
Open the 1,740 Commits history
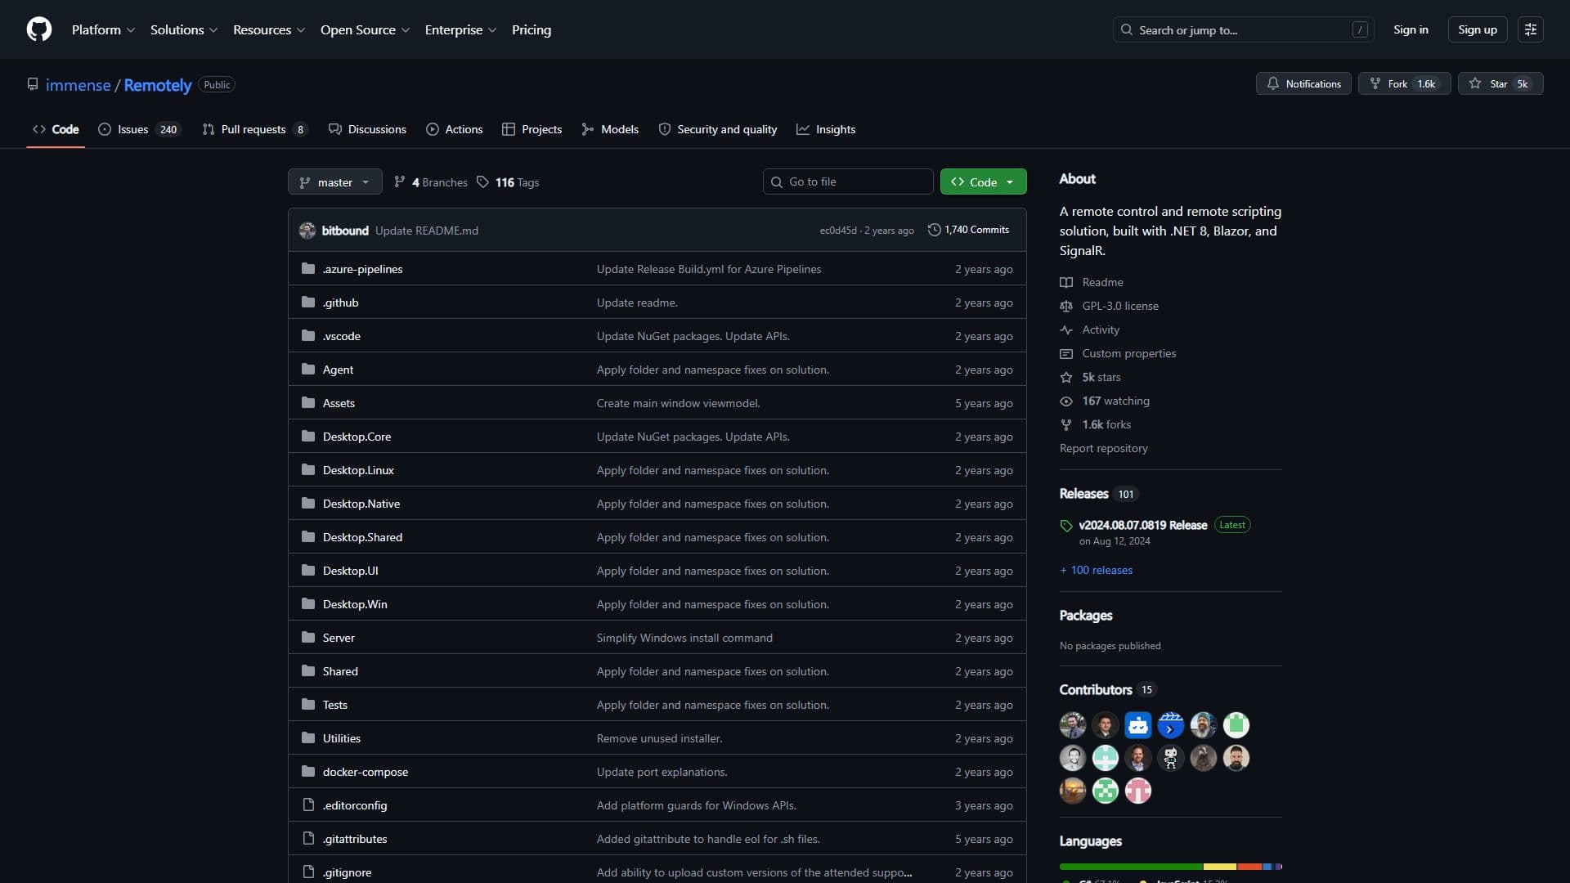(968, 230)
